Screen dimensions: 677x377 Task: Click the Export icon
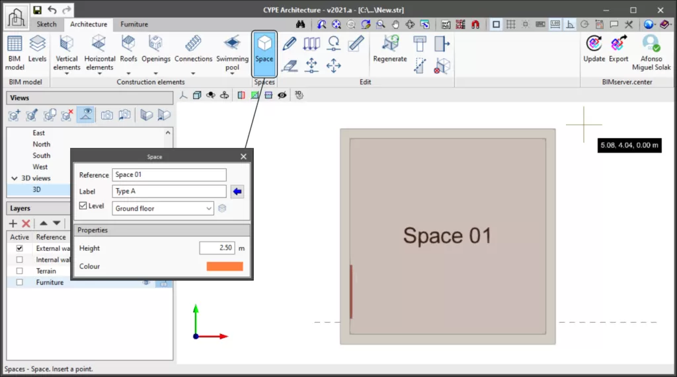pos(619,50)
